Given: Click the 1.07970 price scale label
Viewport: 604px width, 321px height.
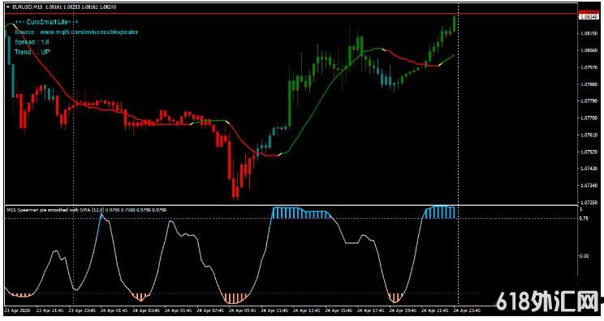Looking at the screenshot, I should [x=589, y=67].
